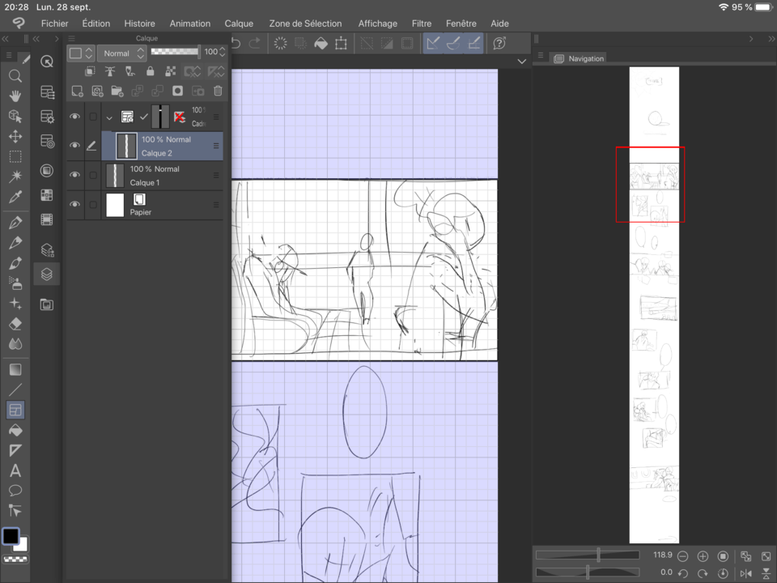This screenshot has height=583, width=777.
Task: Open the Calque menu
Action: pos(239,23)
